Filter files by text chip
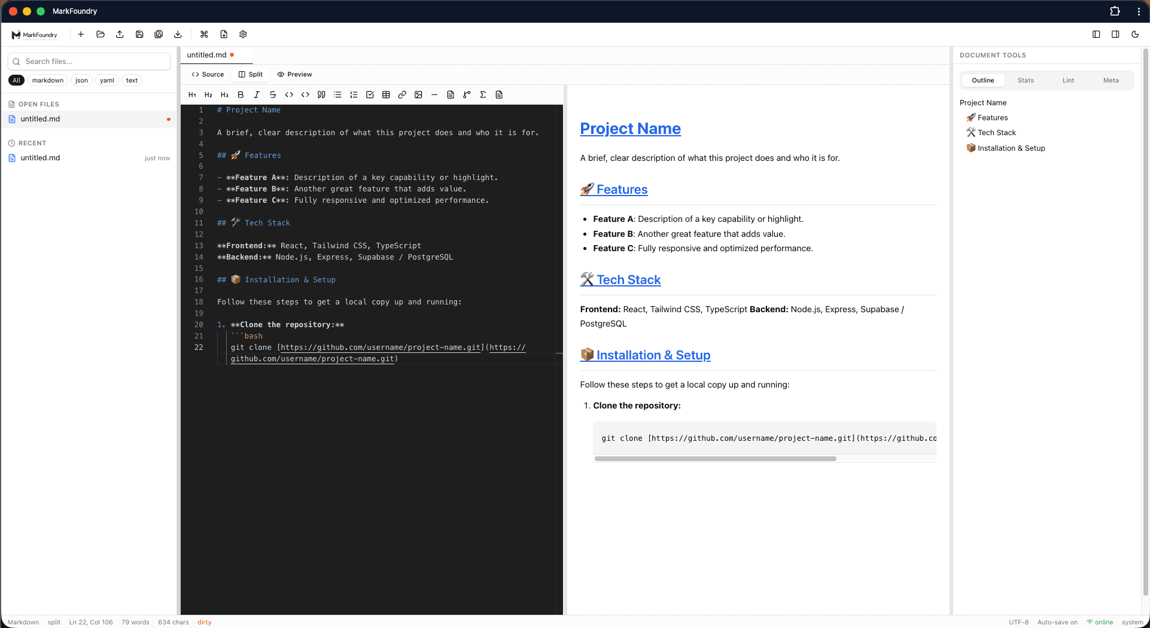 click(x=132, y=80)
